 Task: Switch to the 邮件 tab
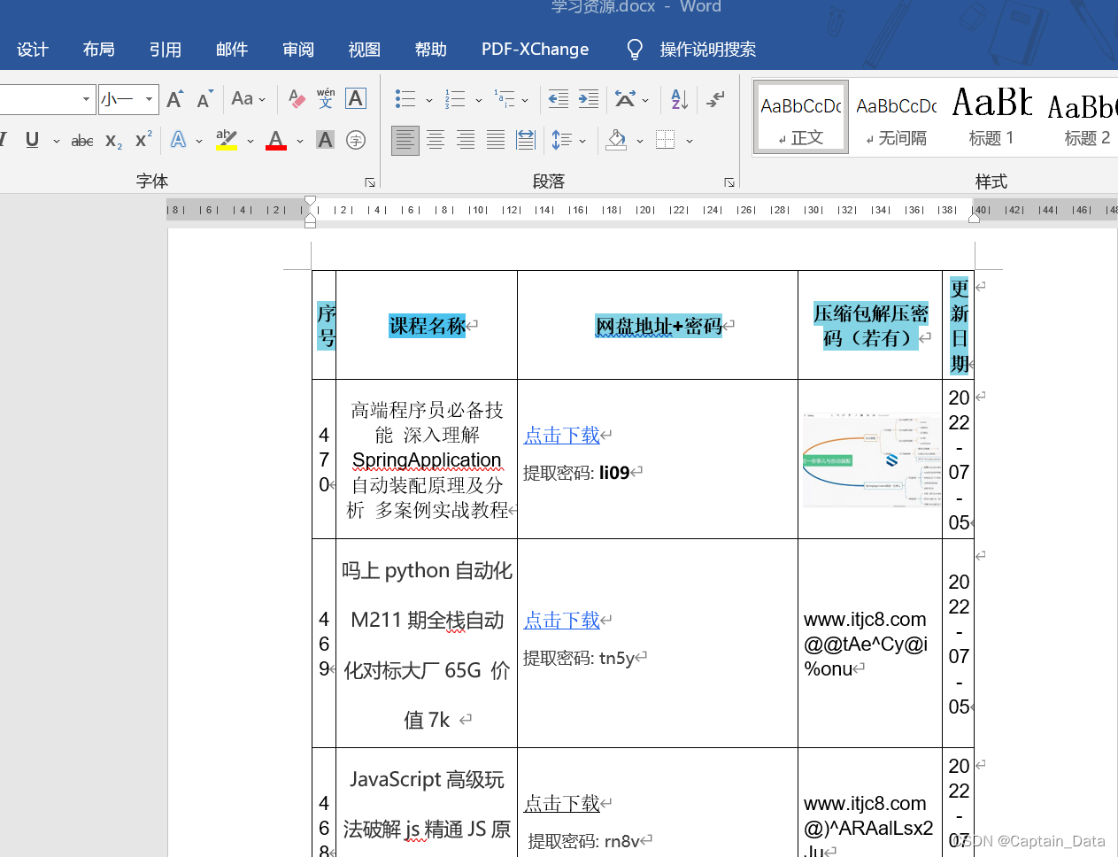pos(232,50)
